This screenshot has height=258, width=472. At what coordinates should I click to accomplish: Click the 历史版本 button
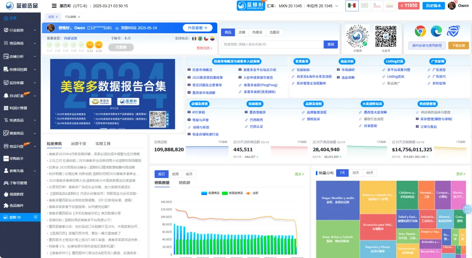click(x=434, y=5)
